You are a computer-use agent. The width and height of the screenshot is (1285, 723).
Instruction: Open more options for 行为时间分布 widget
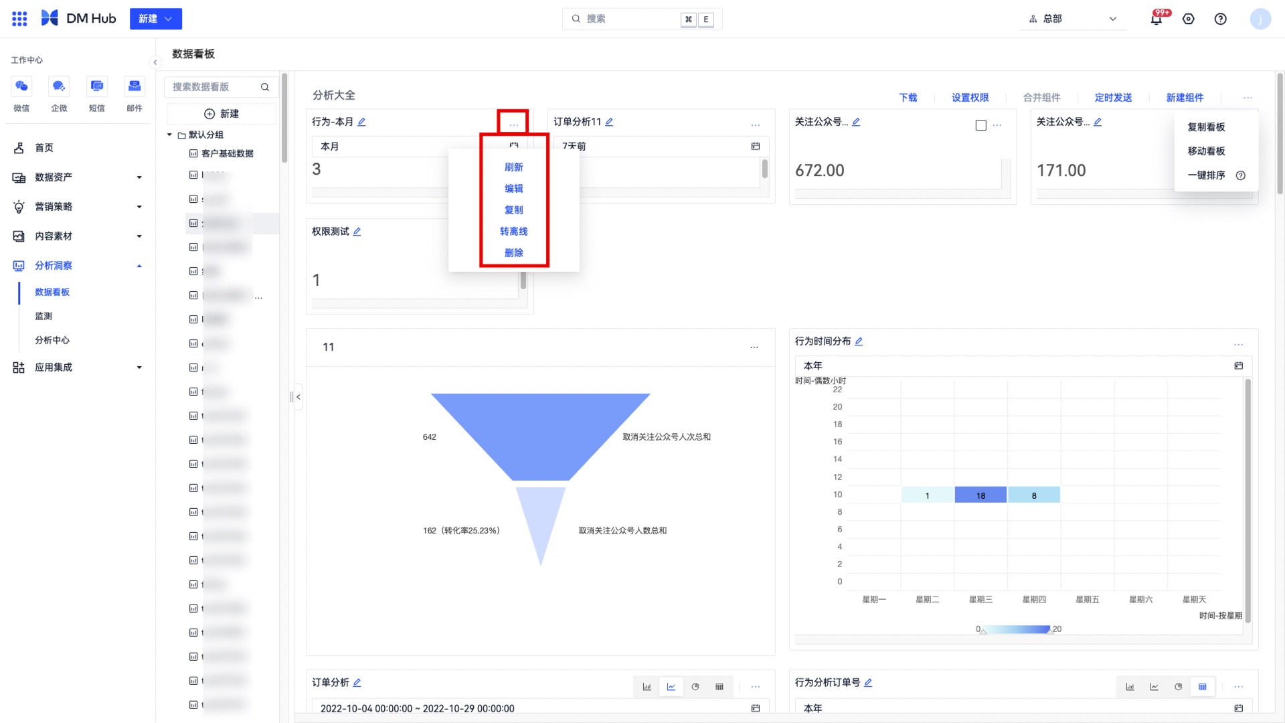pos(1239,345)
